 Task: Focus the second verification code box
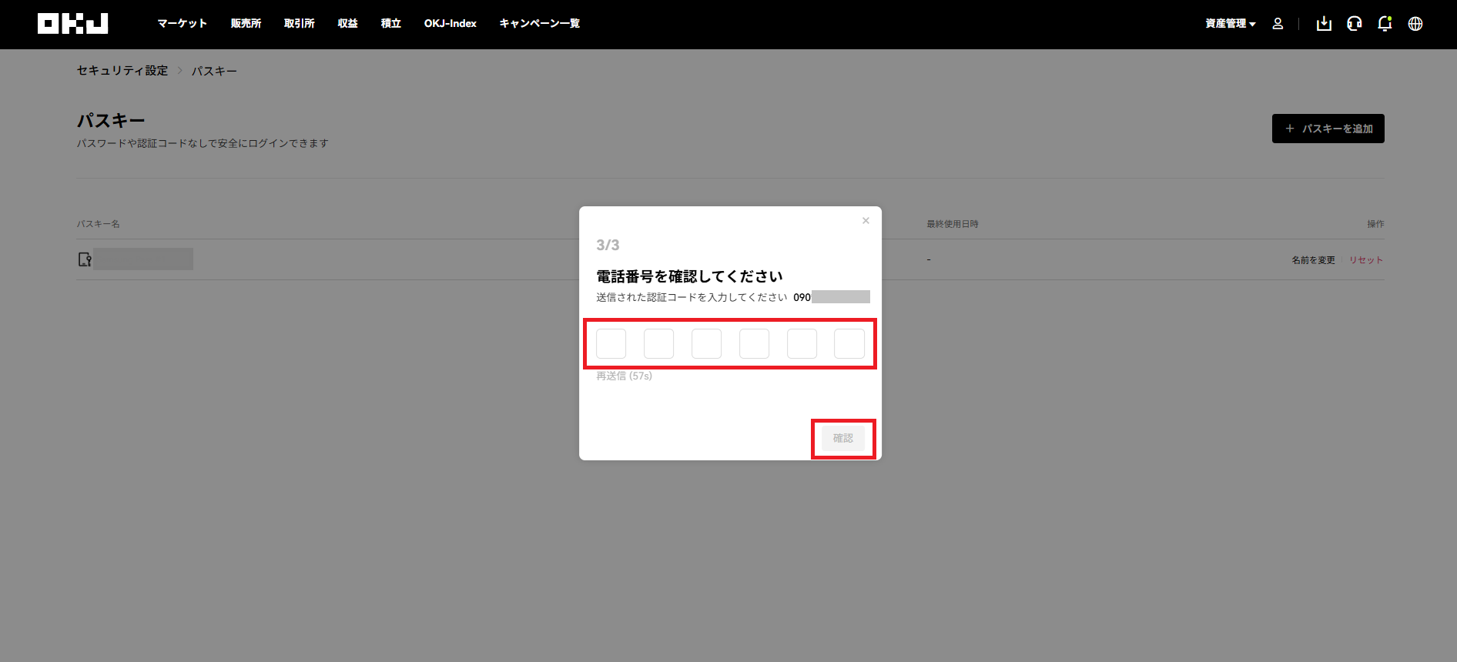(659, 343)
